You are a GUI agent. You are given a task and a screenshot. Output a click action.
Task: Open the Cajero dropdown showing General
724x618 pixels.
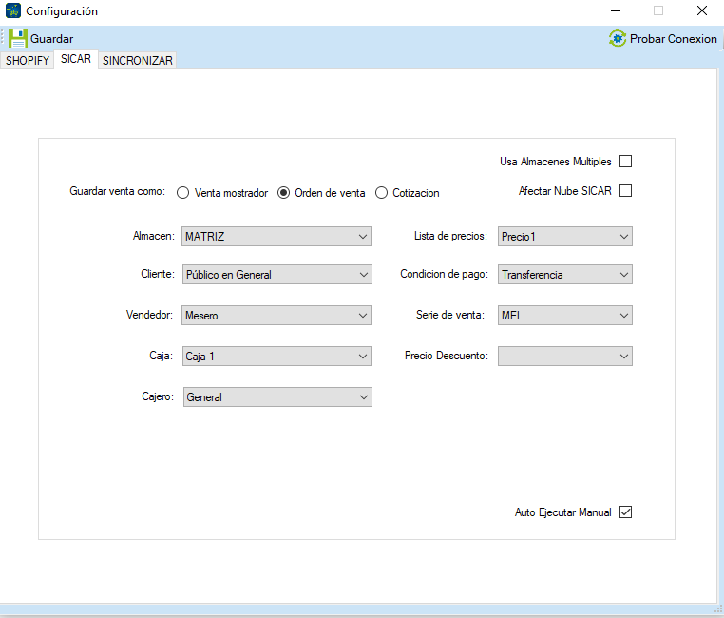click(x=277, y=397)
